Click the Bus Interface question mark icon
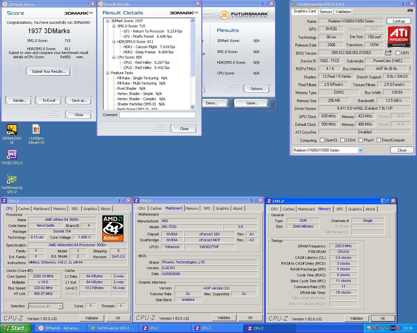The height and width of the screenshot is (333, 417). 410,69
